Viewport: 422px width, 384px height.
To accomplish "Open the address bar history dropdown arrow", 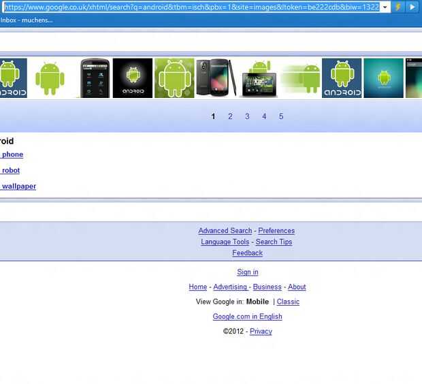I will pos(385,7).
